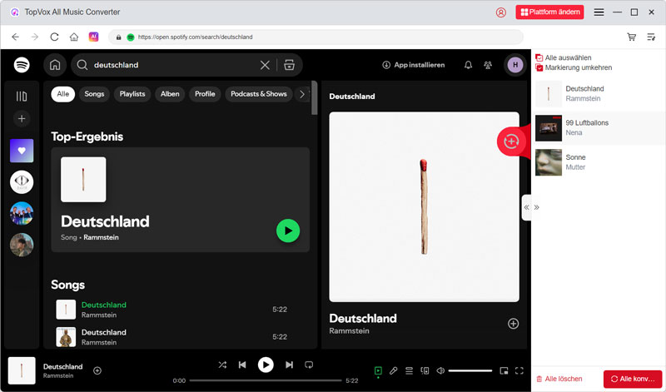The image size is (666, 392).
Task: Adjust the volume slider
Action: pyautogui.click(x=470, y=370)
